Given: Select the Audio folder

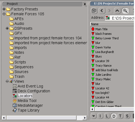Looking at the screenshot, I should (x=17, y=24).
